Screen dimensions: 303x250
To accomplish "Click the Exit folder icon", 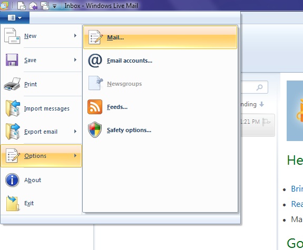I will 13,203.
